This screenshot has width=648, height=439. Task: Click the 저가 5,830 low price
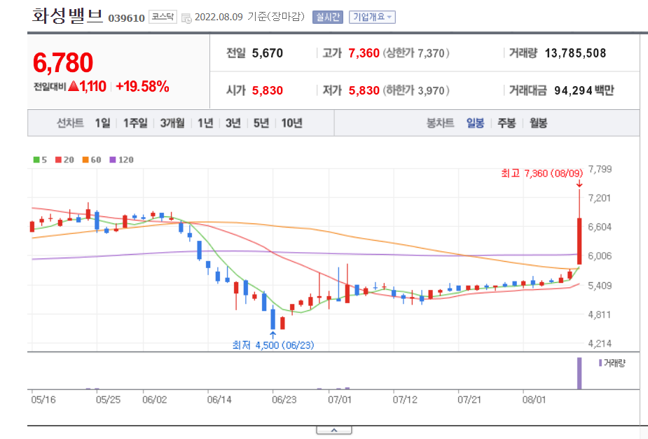click(x=364, y=90)
